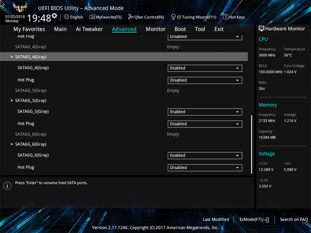
Task: Expand the SATA6G_5(Gray) rename entry
Action: click(124, 101)
